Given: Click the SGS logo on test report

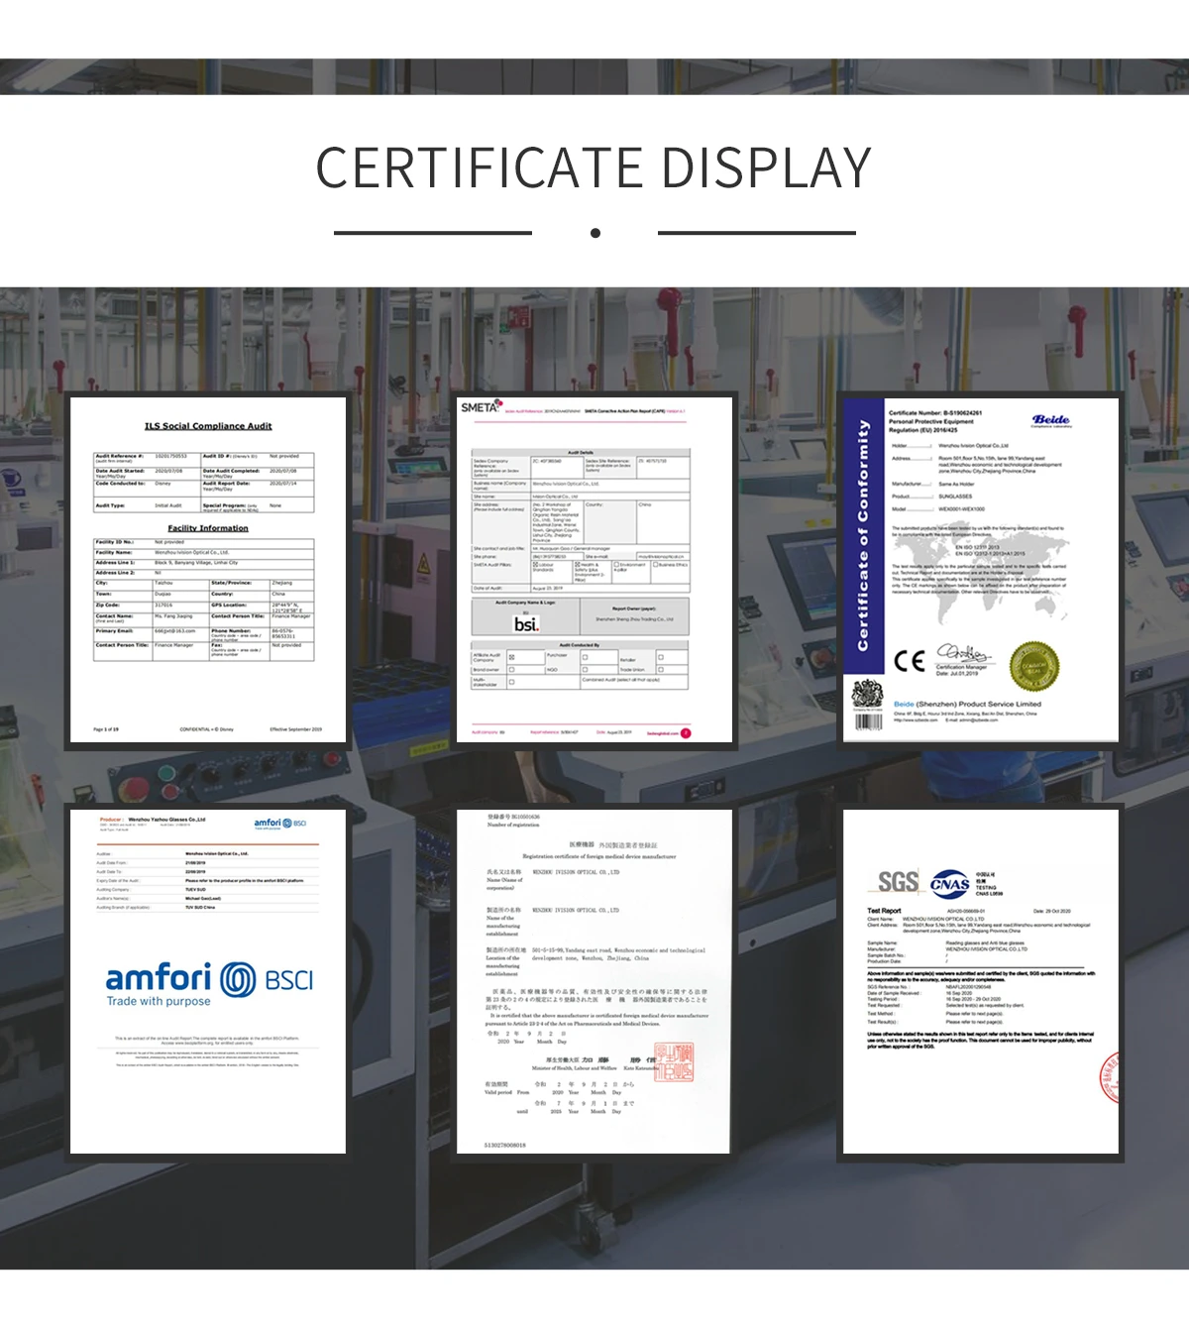Looking at the screenshot, I should [898, 882].
